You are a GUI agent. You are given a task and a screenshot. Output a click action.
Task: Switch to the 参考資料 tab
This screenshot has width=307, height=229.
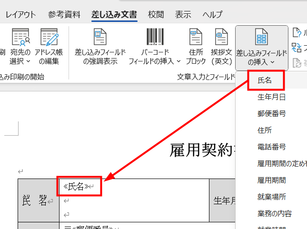pyautogui.click(x=64, y=15)
